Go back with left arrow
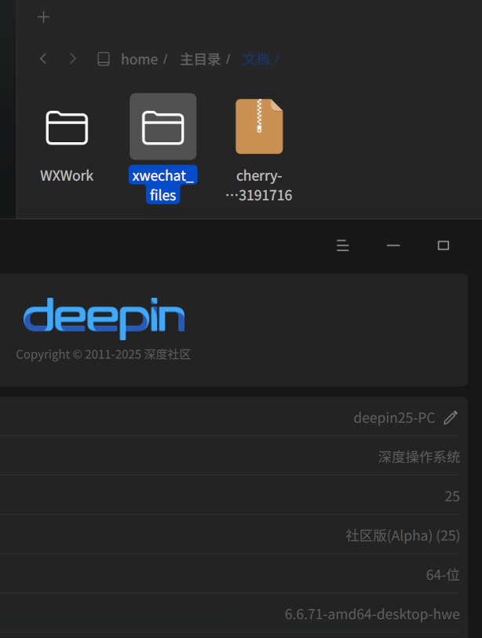Image resolution: width=482 pixels, height=638 pixels. (x=43, y=59)
